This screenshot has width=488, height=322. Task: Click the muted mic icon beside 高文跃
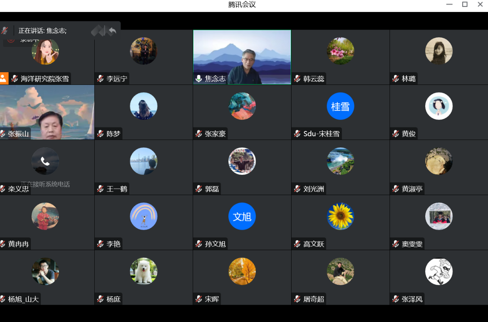click(297, 244)
